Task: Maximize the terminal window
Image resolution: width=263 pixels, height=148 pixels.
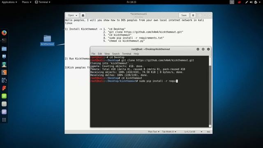Action: (203, 49)
